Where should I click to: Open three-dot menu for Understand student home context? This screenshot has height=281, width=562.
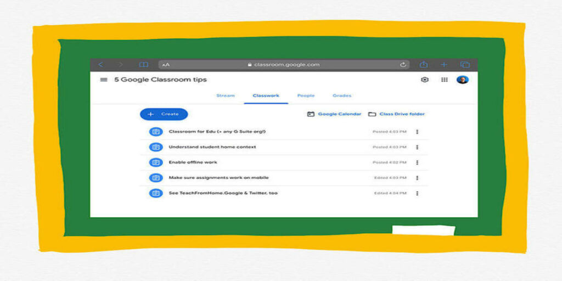coord(417,147)
